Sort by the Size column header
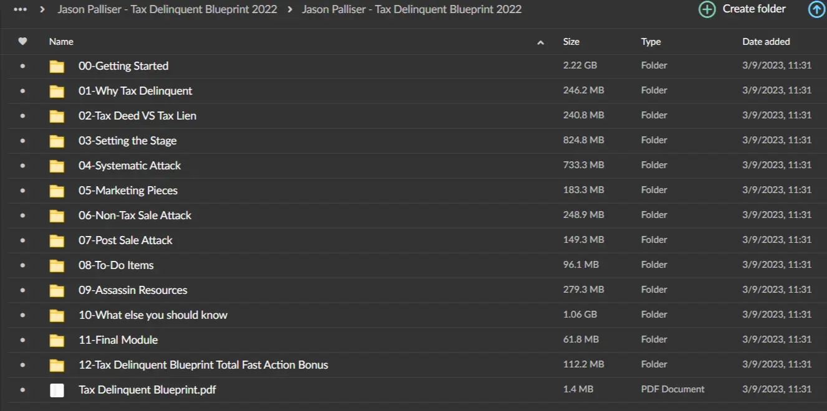The height and width of the screenshot is (411, 827). (571, 42)
